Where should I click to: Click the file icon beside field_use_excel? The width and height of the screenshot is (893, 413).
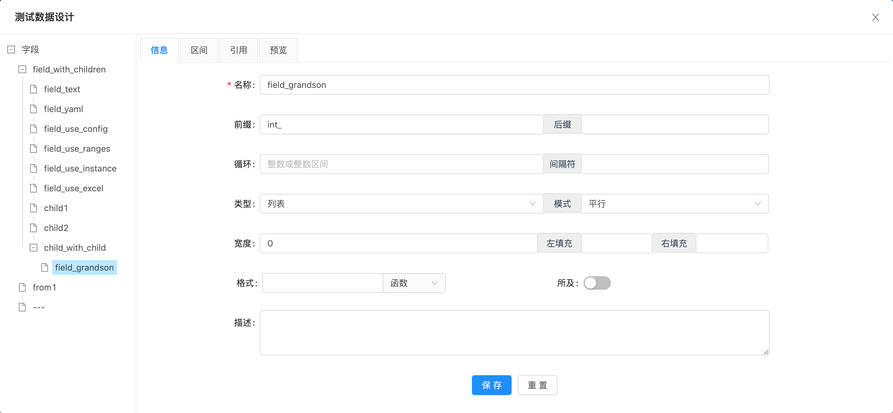click(33, 188)
